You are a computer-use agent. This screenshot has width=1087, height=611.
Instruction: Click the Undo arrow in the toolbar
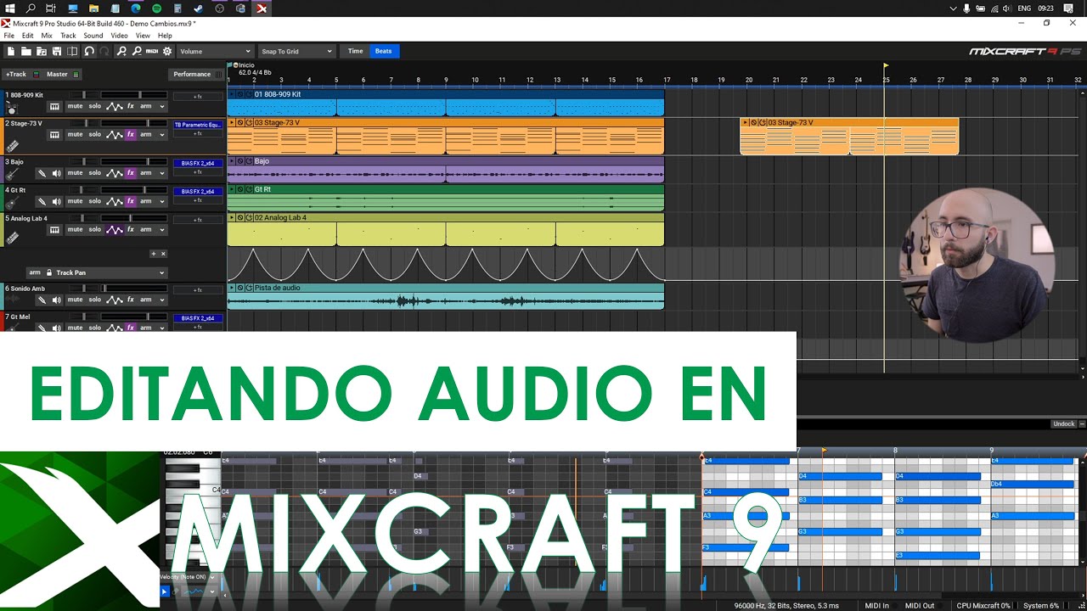pos(89,51)
